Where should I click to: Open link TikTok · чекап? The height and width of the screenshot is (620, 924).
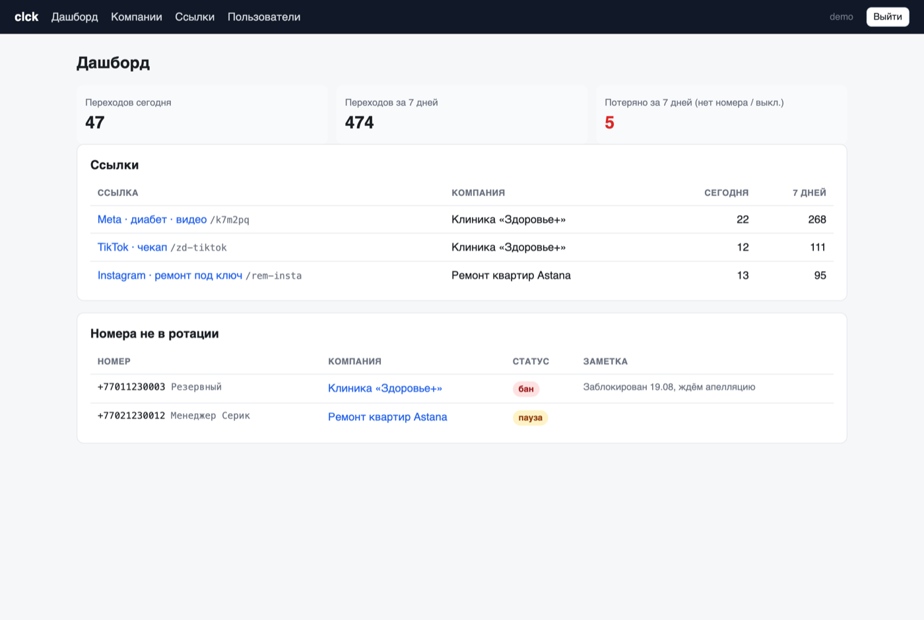click(133, 247)
